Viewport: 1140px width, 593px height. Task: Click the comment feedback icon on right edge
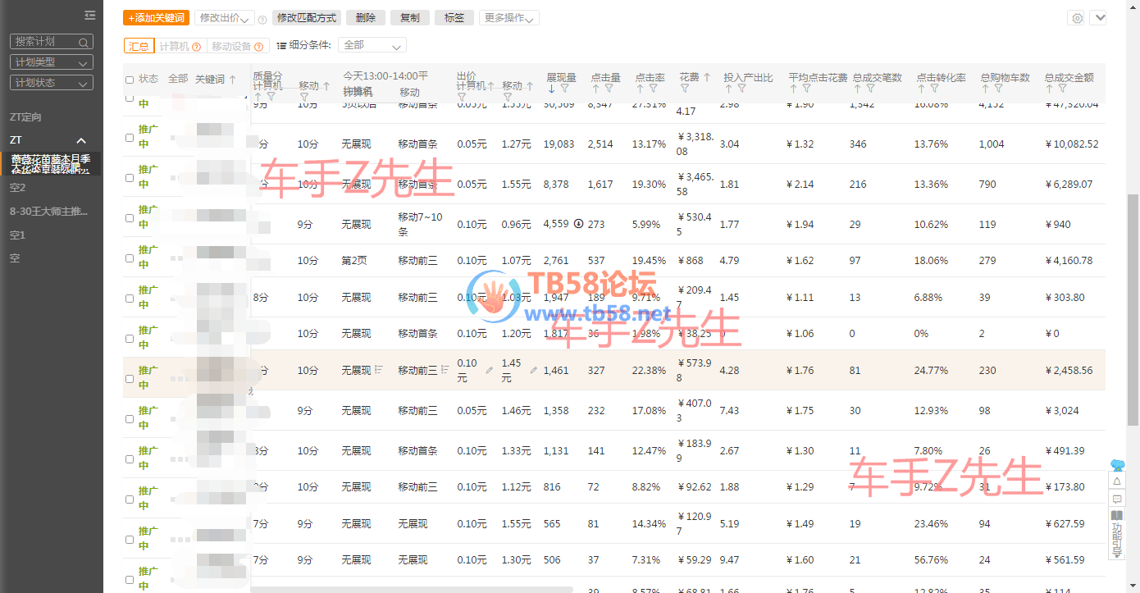pos(1116,499)
